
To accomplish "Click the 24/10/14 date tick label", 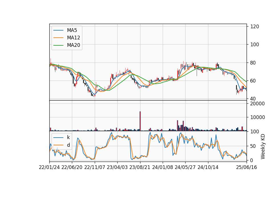I will pyautogui.click(x=208, y=168).
